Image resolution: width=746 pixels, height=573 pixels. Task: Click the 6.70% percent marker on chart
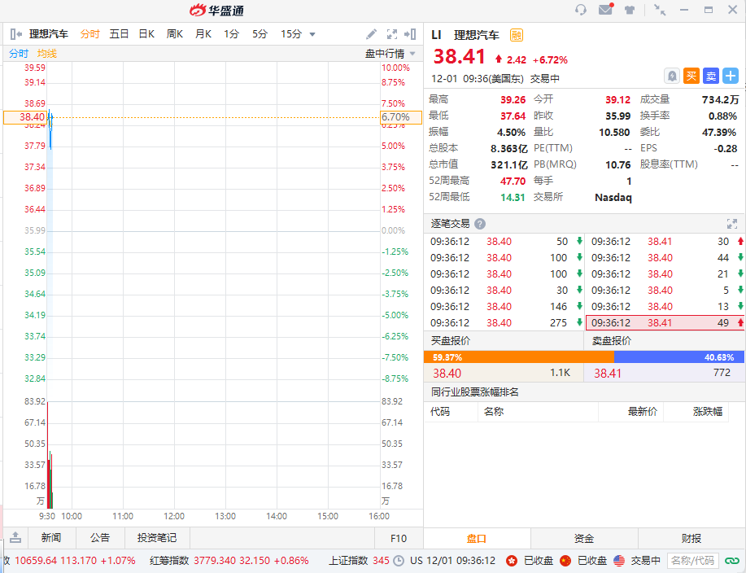[400, 117]
